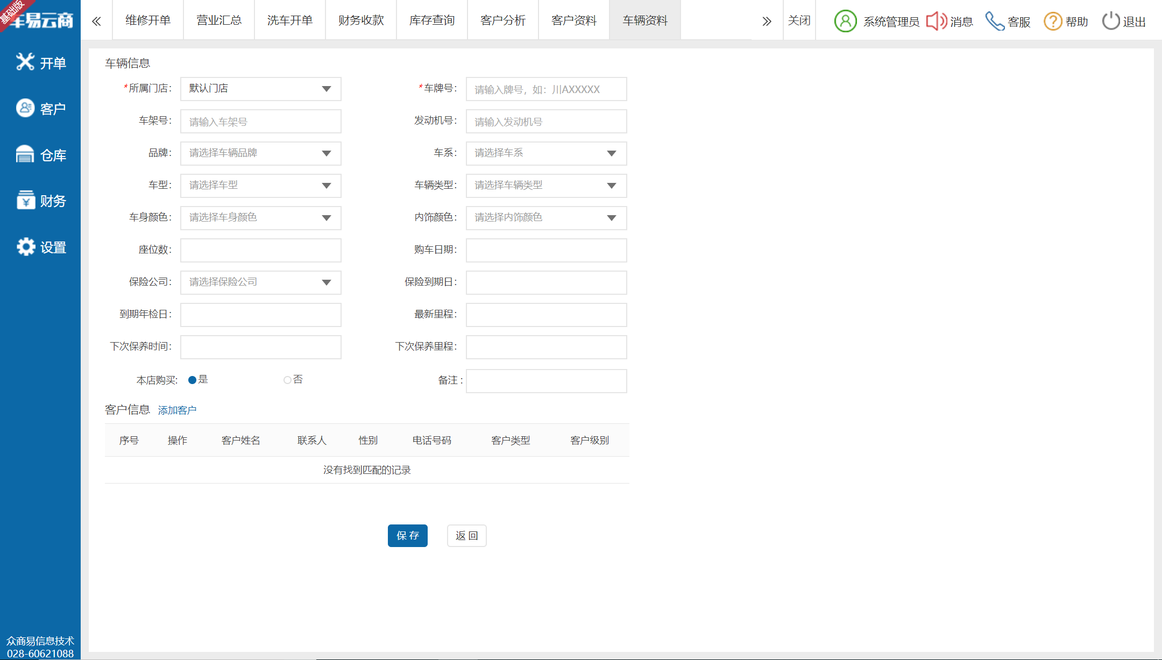Click the 保存 button
1162x660 pixels.
(x=407, y=536)
